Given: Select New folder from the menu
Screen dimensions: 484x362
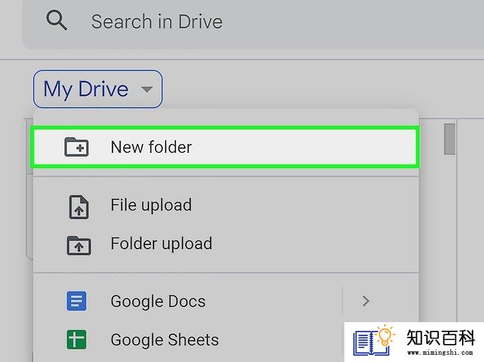Looking at the screenshot, I should 225,147.
